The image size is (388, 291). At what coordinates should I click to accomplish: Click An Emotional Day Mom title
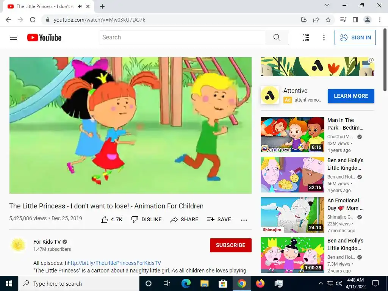coord(345,204)
